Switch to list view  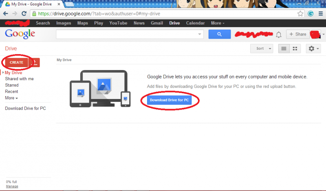coord(284,48)
